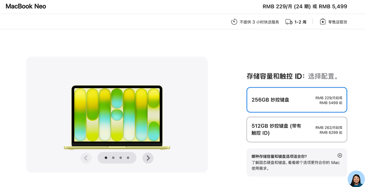Image resolution: width=366 pixels, height=187 pixels.
Task: Click the '零售店取货' pickup link
Action: click(x=338, y=22)
